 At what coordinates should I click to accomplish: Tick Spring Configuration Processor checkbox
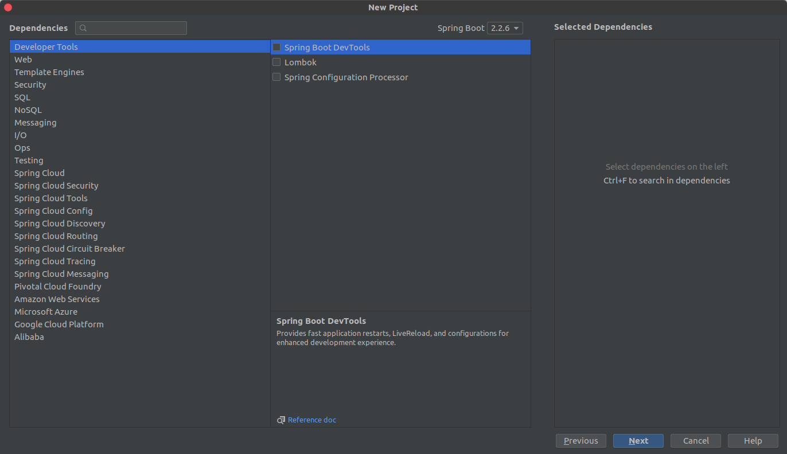click(x=276, y=77)
